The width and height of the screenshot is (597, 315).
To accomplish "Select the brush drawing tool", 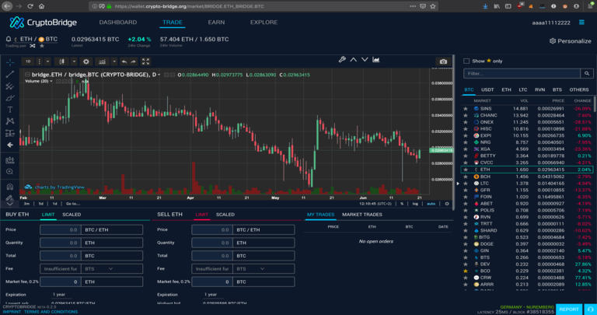I will [x=10, y=98].
